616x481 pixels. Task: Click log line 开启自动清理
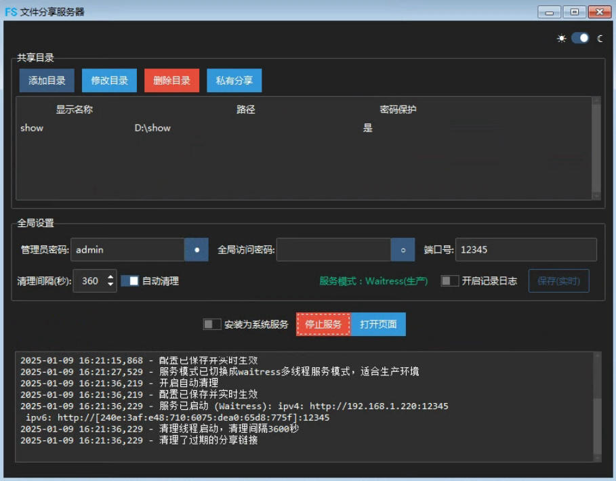119,383
